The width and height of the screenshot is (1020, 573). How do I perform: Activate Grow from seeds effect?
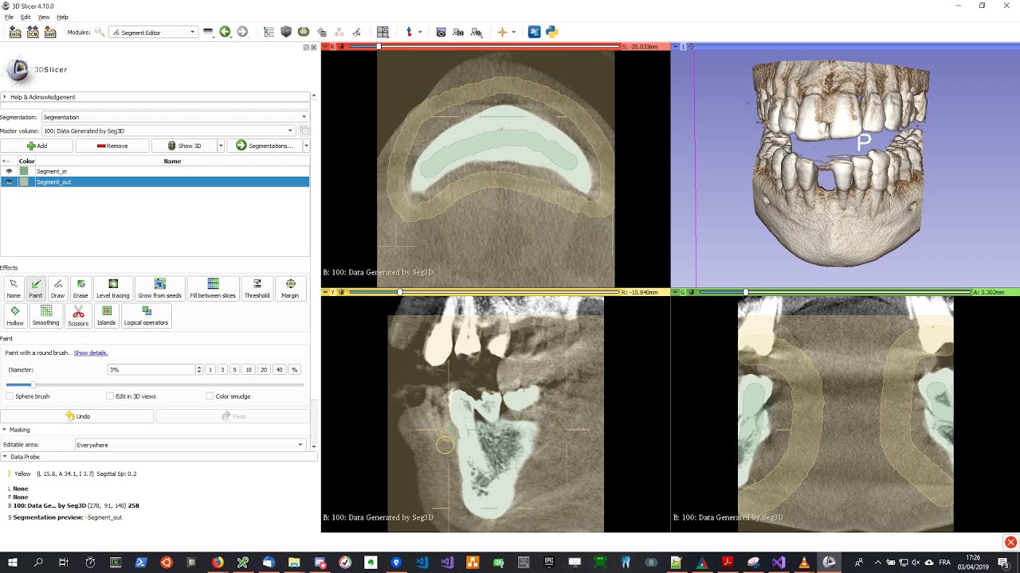click(160, 288)
